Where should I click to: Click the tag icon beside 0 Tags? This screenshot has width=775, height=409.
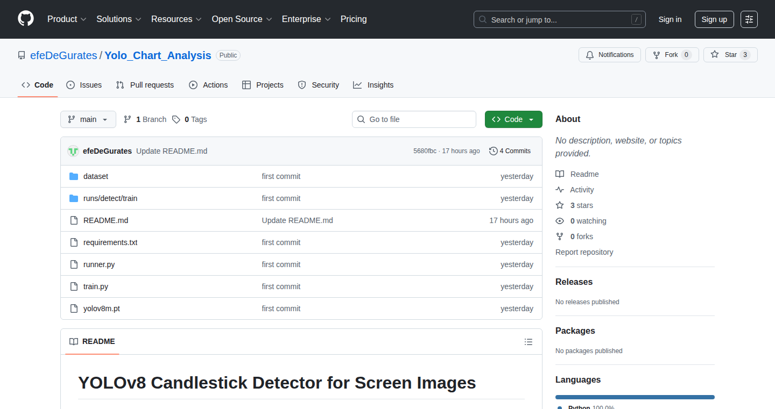tap(176, 119)
